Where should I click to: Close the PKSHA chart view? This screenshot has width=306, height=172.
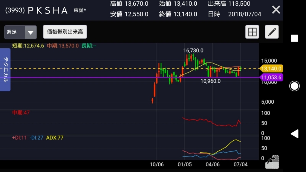coord(276,10)
